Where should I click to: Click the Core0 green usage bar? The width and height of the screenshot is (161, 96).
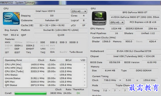(x=31, y=93)
